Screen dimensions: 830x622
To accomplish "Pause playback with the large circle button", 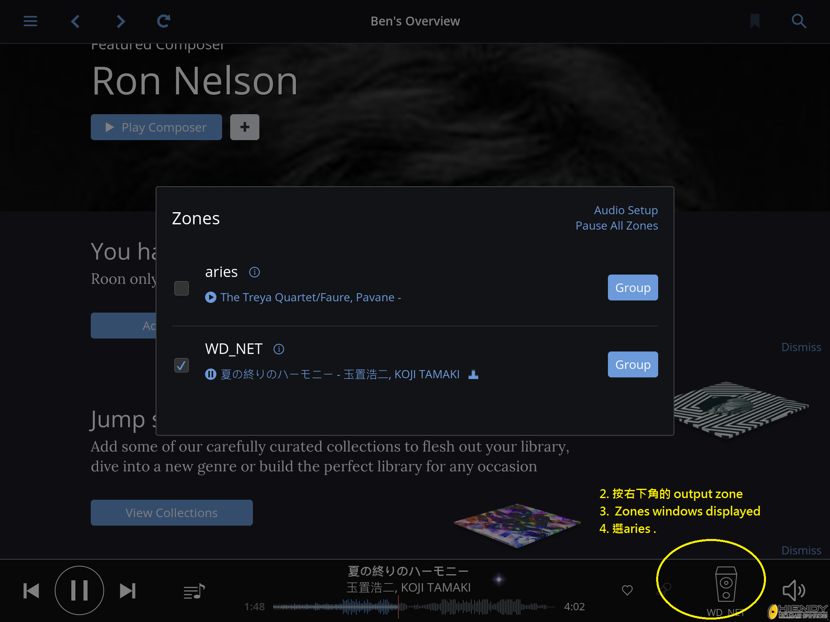I will [79, 590].
